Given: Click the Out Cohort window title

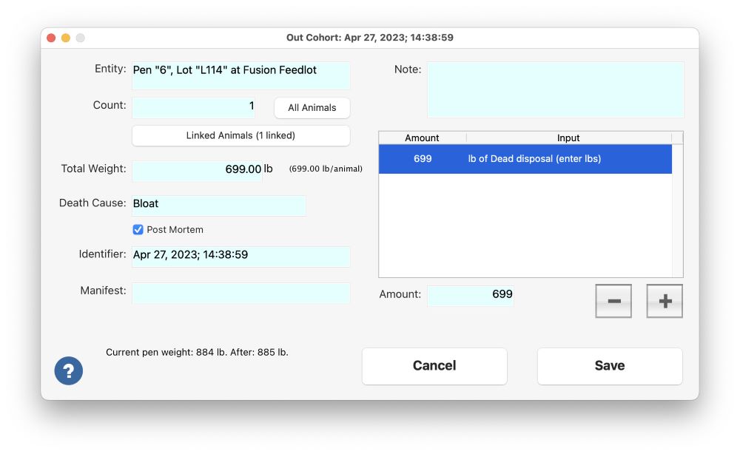Looking at the screenshot, I should tap(369, 38).
